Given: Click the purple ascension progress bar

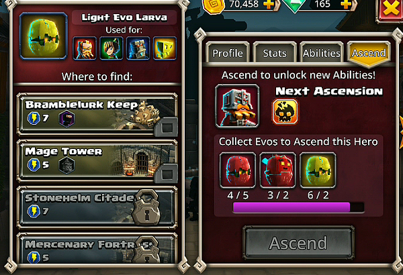Looking at the screenshot, I should [299, 207].
